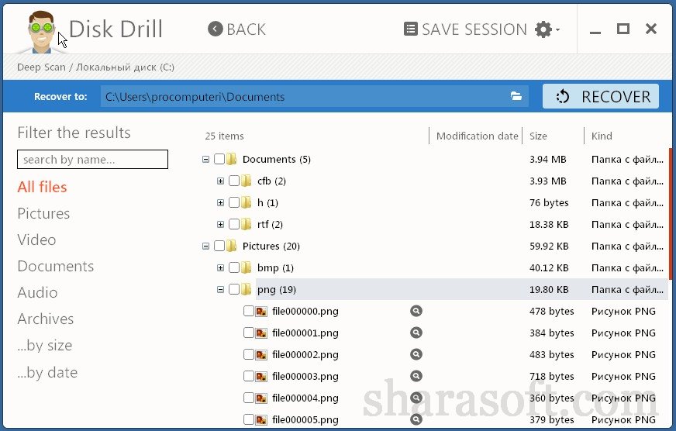The height and width of the screenshot is (431, 676).
Task: Select All files filter
Action: (x=42, y=187)
